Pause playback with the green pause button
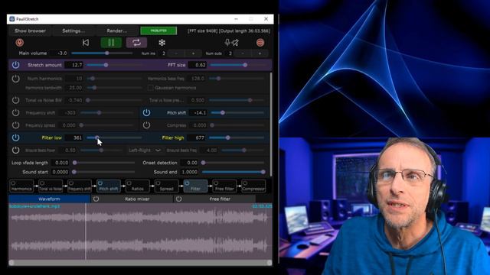Image resolution: width=490 pixels, height=275 pixels. (x=111, y=43)
